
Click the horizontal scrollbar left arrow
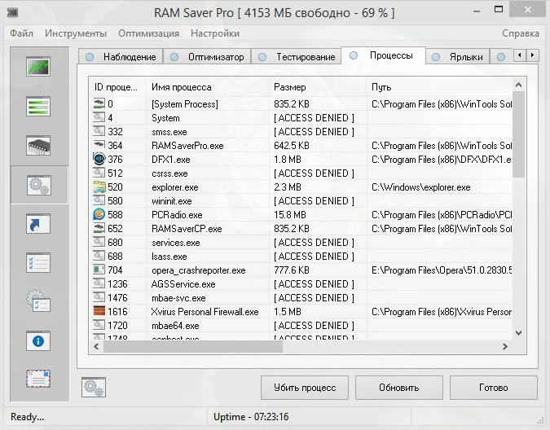[96, 347]
